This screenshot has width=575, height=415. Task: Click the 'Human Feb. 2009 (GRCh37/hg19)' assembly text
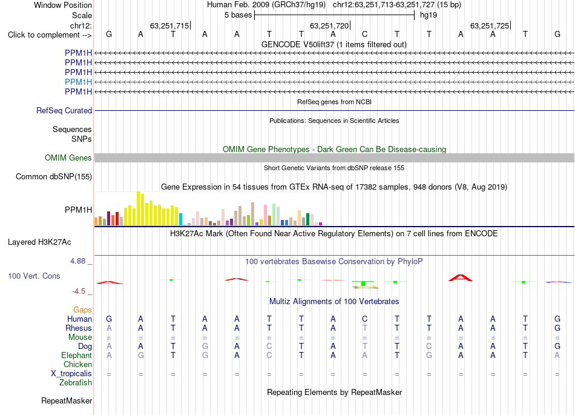[x=266, y=5]
